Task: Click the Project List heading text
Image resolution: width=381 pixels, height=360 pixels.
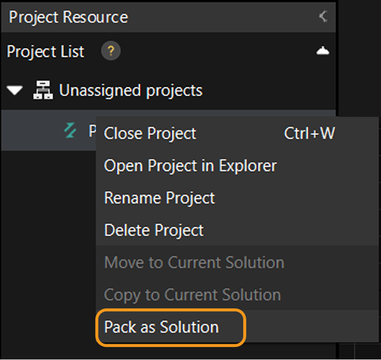Action: tap(45, 52)
